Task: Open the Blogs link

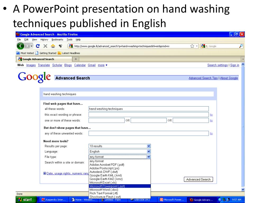Action: pos(68,65)
